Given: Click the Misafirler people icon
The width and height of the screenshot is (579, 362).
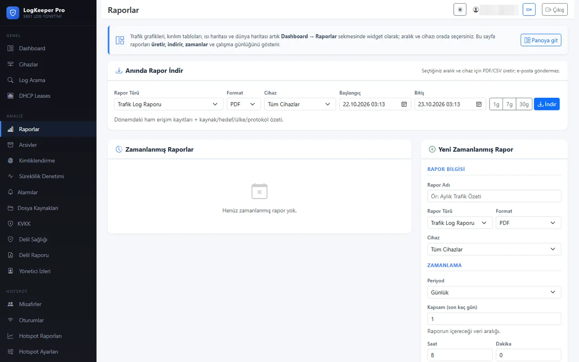Looking at the screenshot, I should click(10, 304).
